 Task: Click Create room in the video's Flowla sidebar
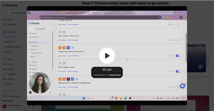click(40, 29)
